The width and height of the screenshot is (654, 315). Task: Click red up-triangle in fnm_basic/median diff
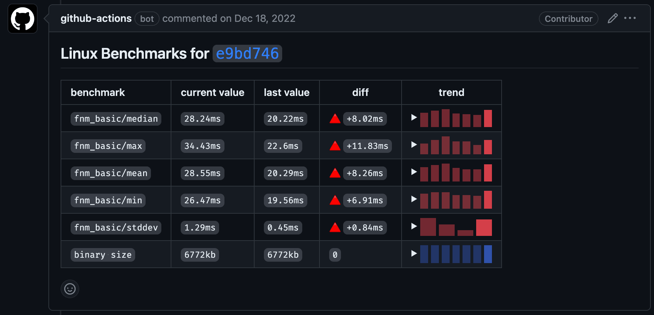(335, 119)
